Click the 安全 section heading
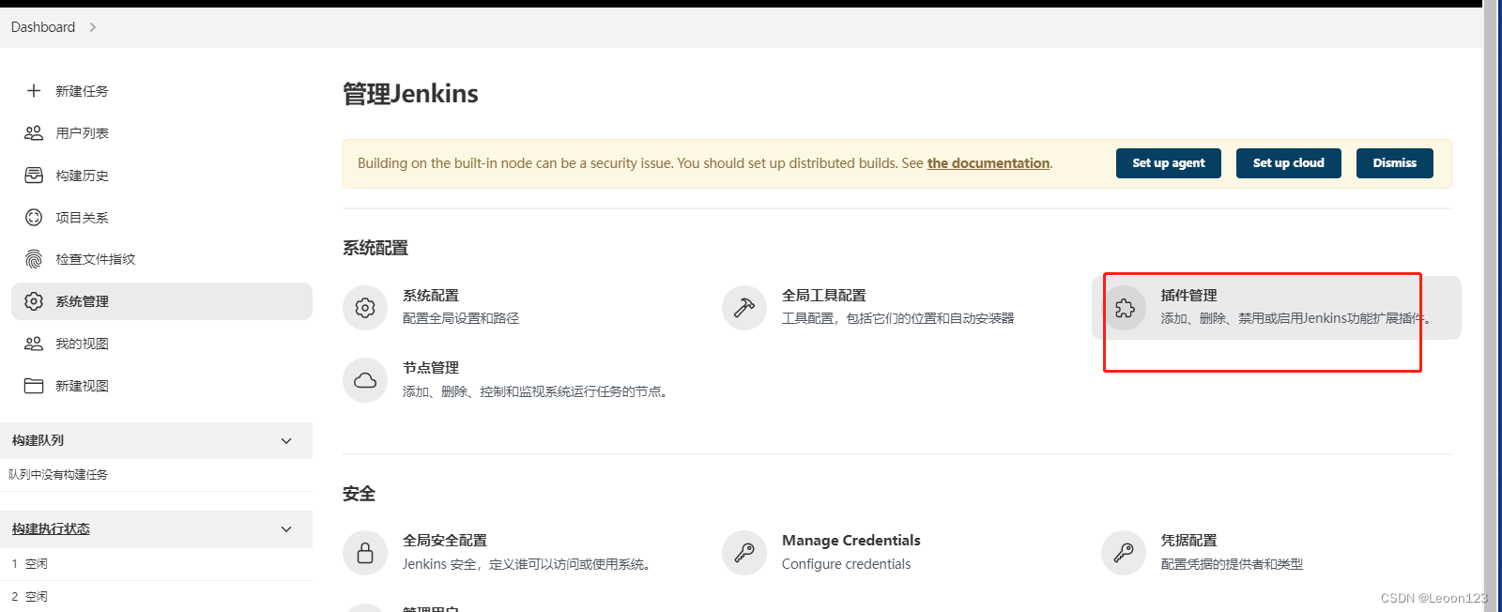 tap(359, 494)
